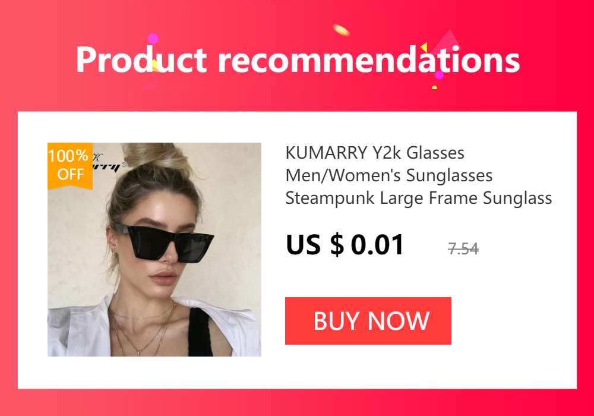Click the magenta confetti dot above Product
Viewport: 594px width, 416px height.
pos(153,39)
